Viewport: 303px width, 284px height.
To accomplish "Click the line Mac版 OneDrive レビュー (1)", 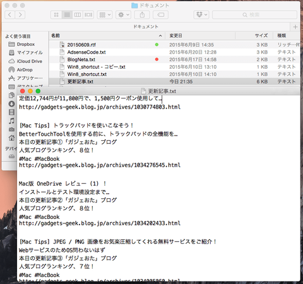I will [62, 184].
